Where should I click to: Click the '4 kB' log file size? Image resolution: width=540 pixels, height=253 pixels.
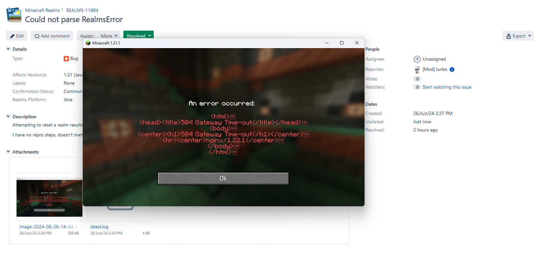point(146,233)
